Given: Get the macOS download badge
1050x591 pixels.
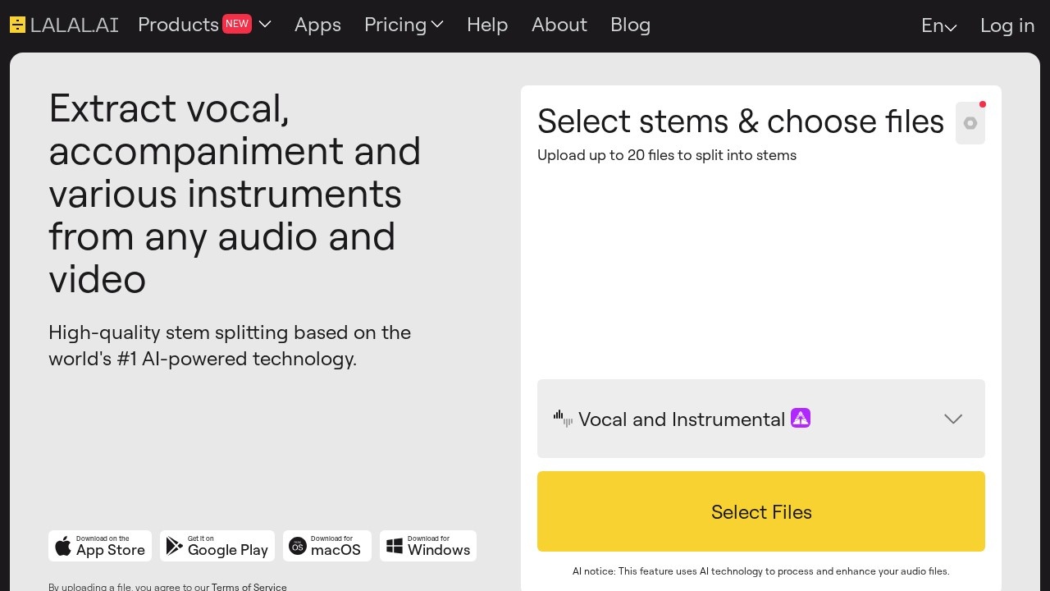Looking at the screenshot, I should [x=327, y=546].
